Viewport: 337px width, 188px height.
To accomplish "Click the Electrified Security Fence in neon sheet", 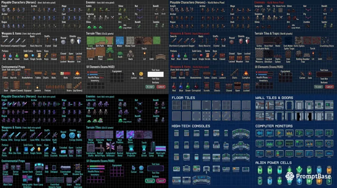I will (x=55, y=180).
